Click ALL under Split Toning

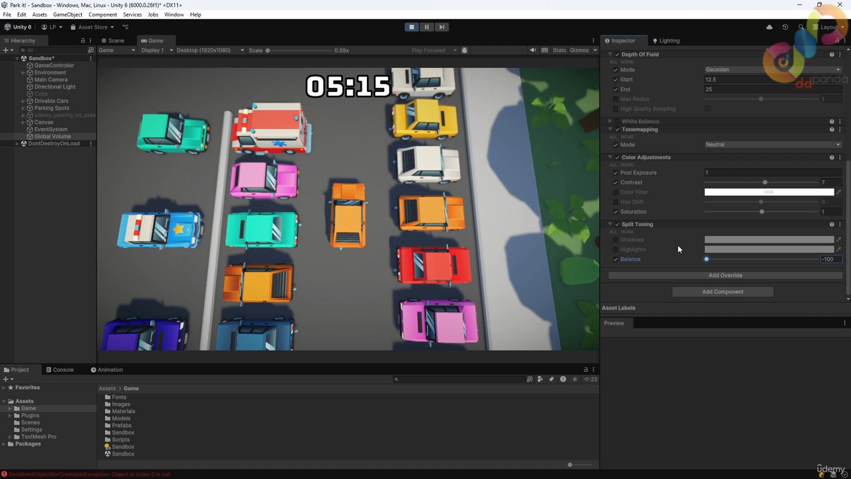(x=613, y=232)
